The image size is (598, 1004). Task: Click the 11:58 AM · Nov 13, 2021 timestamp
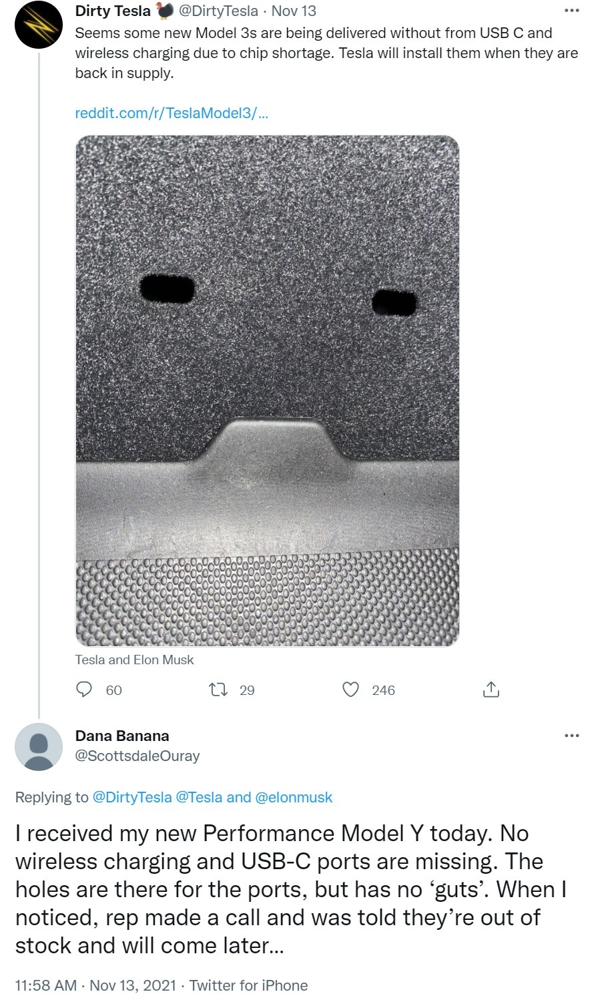tap(95, 985)
